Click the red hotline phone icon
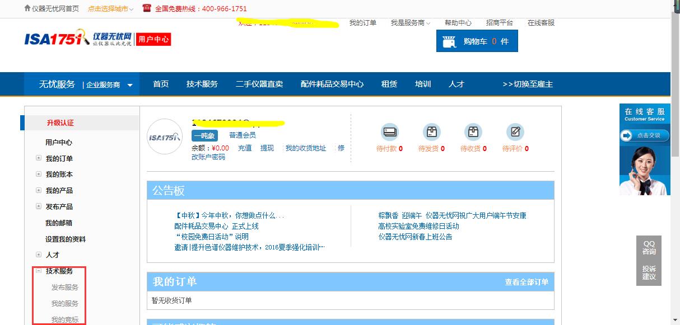680x325 pixels. 147,8
